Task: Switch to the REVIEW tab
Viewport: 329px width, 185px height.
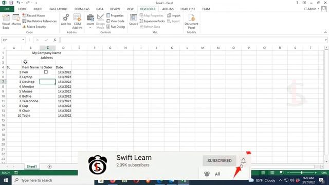Action: (x=115, y=9)
